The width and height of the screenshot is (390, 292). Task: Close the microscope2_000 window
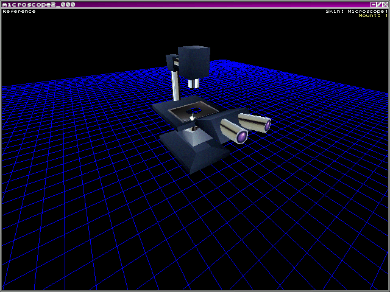pyautogui.click(x=385, y=4)
